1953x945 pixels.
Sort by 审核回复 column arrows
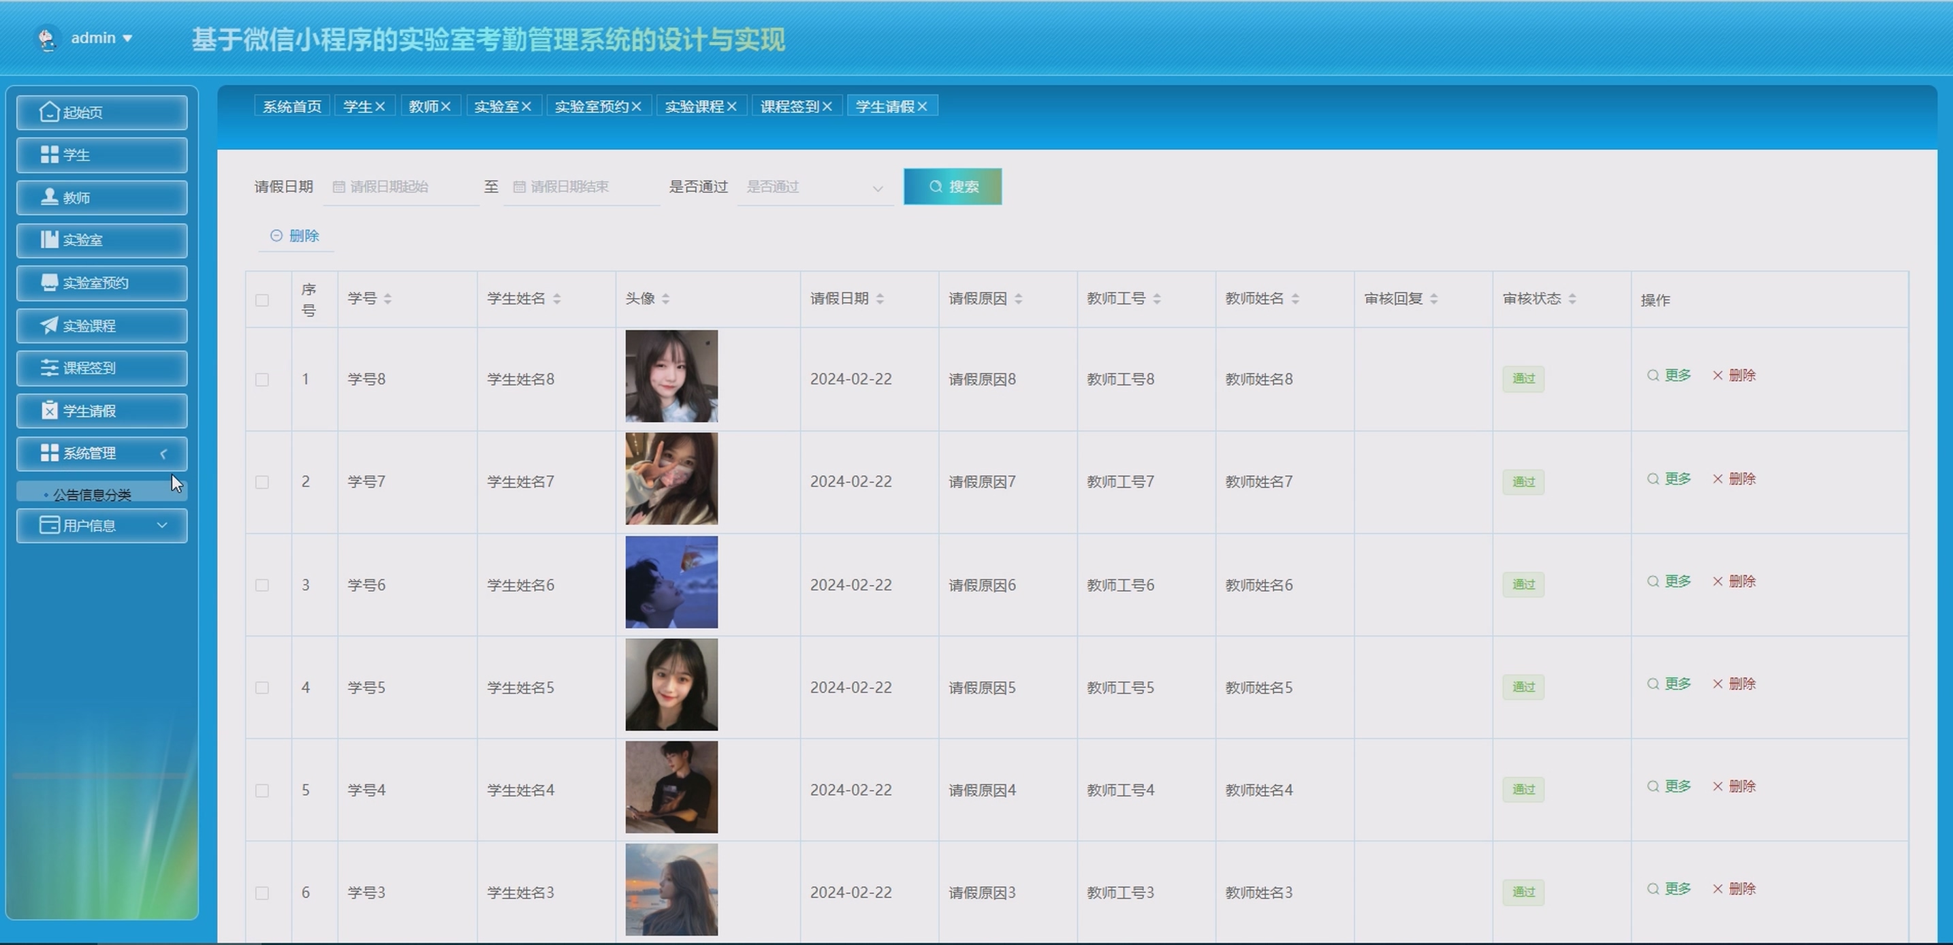(x=1433, y=299)
